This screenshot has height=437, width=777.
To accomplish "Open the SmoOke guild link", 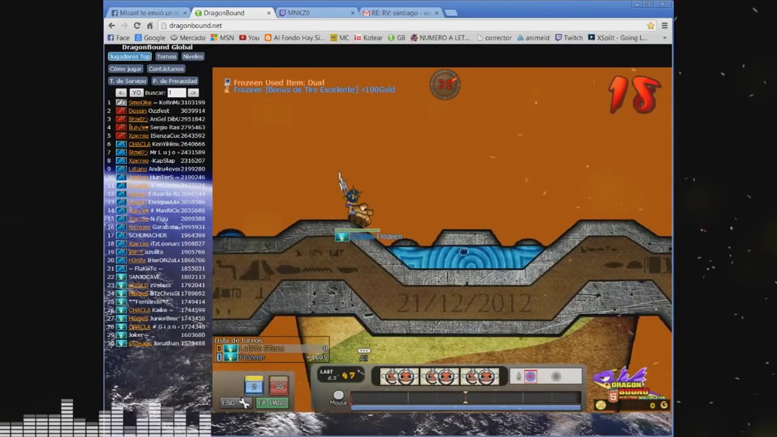I will pyautogui.click(x=140, y=103).
